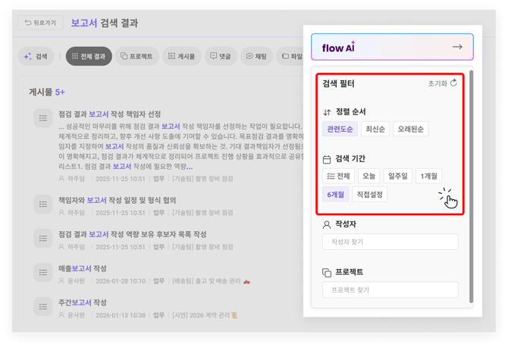The height and width of the screenshot is (347, 508).
Task: Click the 작성자 찾기 input field
Action: (390, 242)
